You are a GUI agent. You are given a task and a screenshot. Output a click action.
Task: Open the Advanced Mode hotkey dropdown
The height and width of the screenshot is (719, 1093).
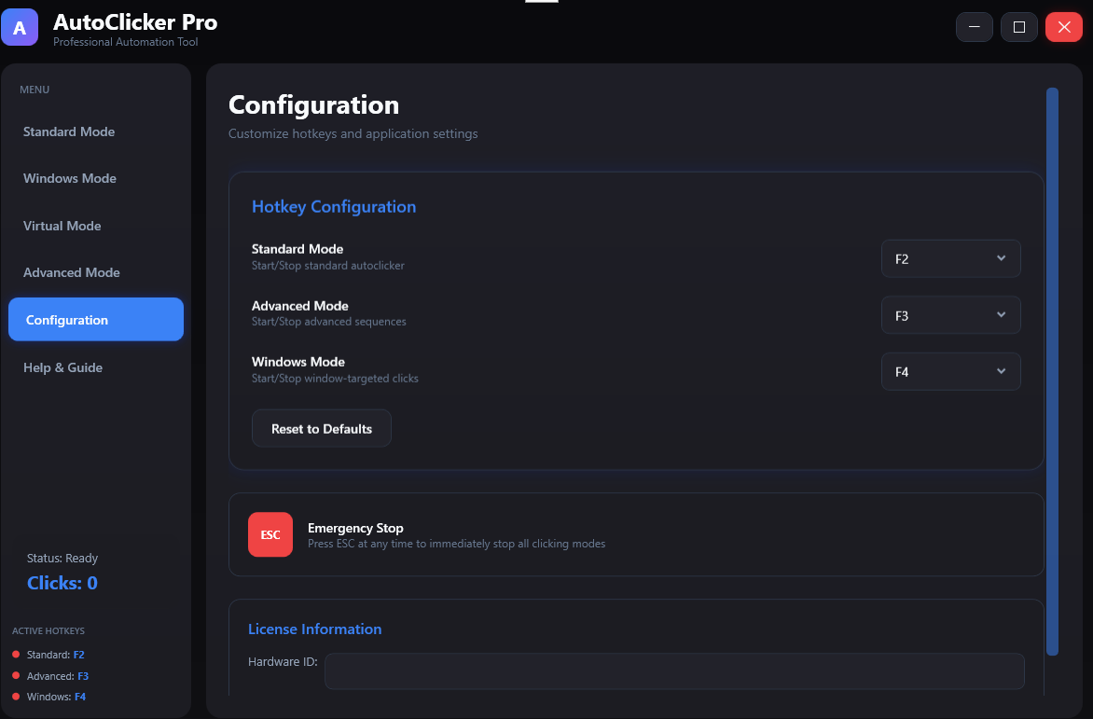[950, 315]
